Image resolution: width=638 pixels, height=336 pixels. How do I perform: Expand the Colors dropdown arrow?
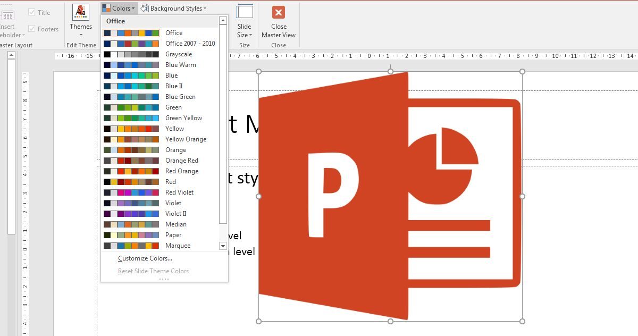(133, 9)
